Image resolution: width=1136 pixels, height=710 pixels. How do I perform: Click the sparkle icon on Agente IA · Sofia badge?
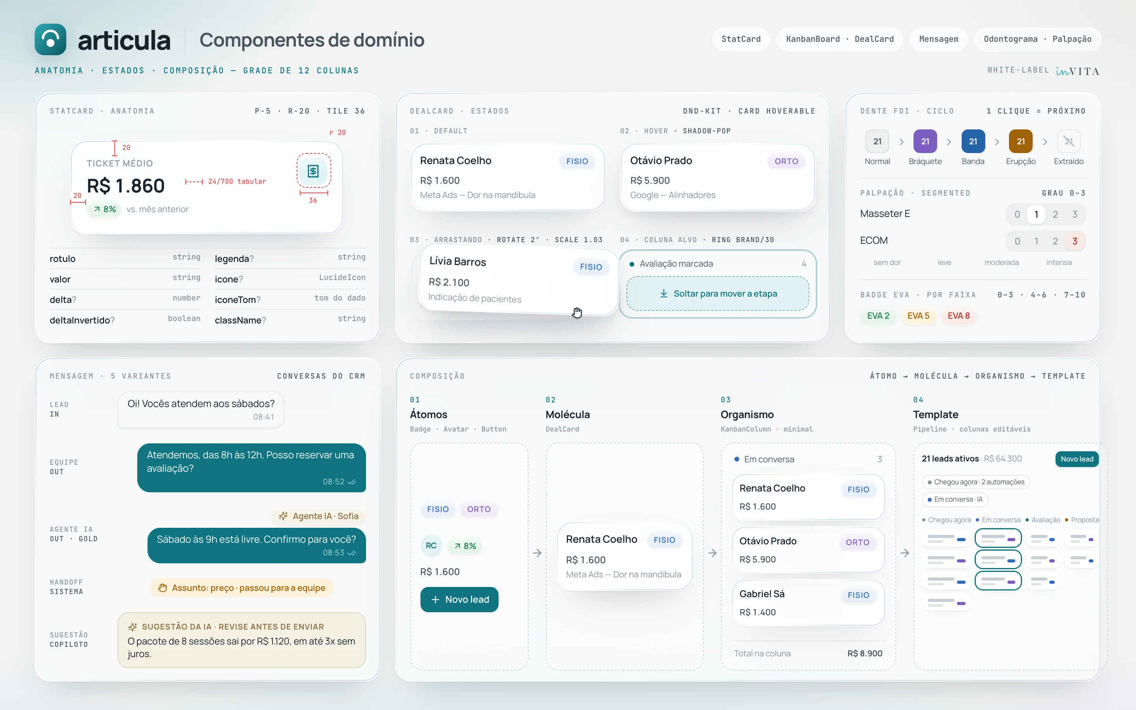pos(283,516)
